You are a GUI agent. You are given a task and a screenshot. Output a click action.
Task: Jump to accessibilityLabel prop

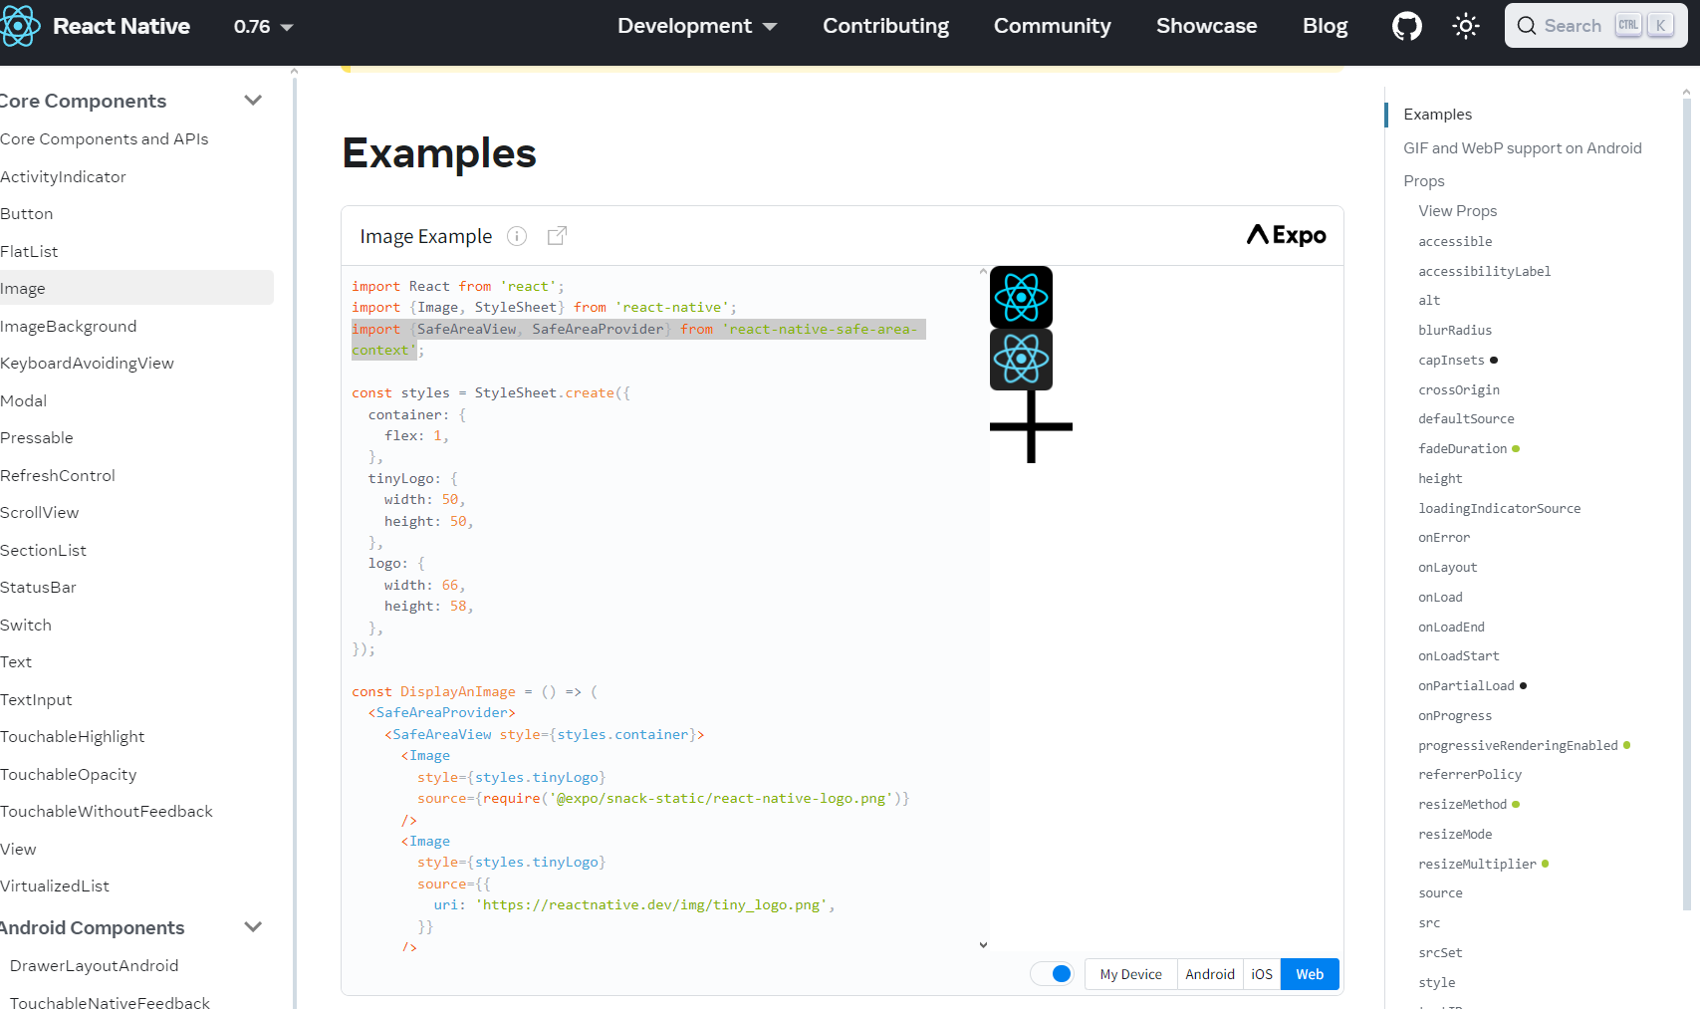[1484, 271]
